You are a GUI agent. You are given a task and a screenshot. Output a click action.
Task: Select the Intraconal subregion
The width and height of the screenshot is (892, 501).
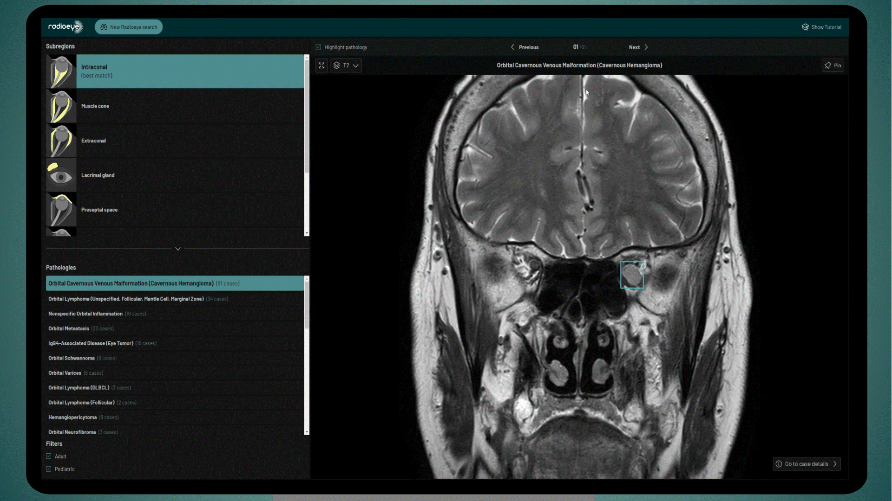(175, 71)
